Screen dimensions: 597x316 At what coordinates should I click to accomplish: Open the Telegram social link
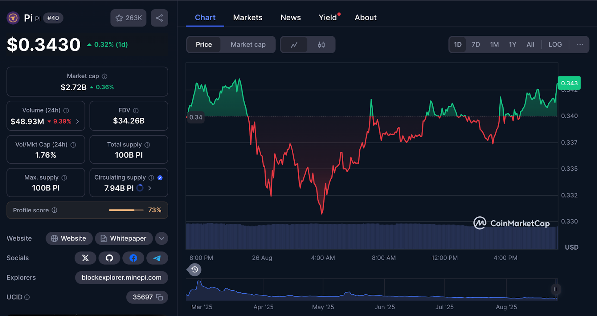coord(157,258)
